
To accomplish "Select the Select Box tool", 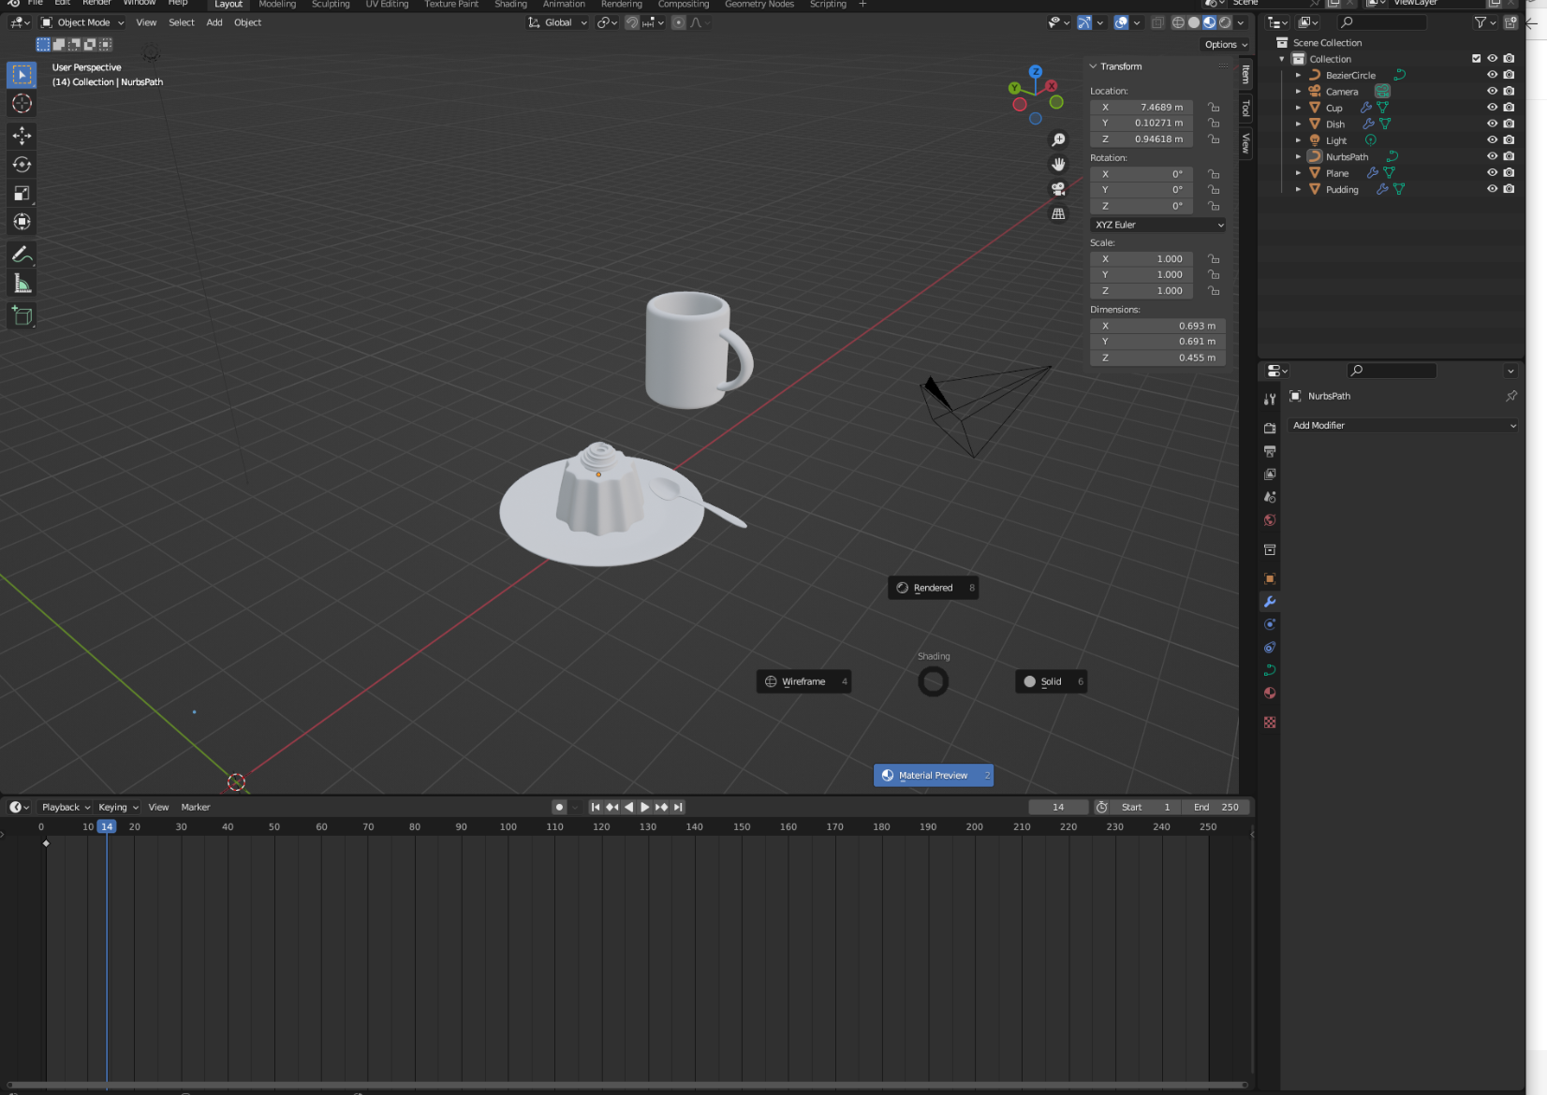I will tap(22, 75).
